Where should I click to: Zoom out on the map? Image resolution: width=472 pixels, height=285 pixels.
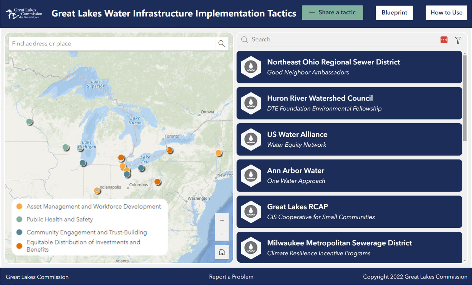[222, 234]
